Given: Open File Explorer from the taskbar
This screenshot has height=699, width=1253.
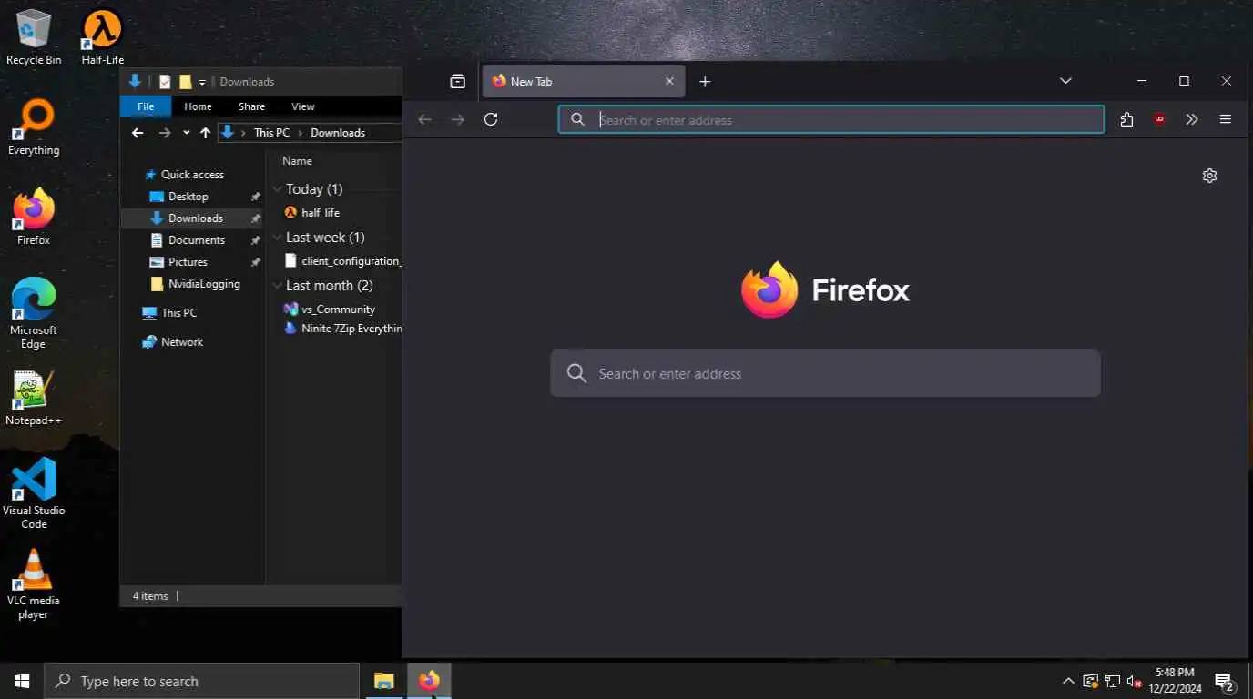Looking at the screenshot, I should (x=384, y=681).
